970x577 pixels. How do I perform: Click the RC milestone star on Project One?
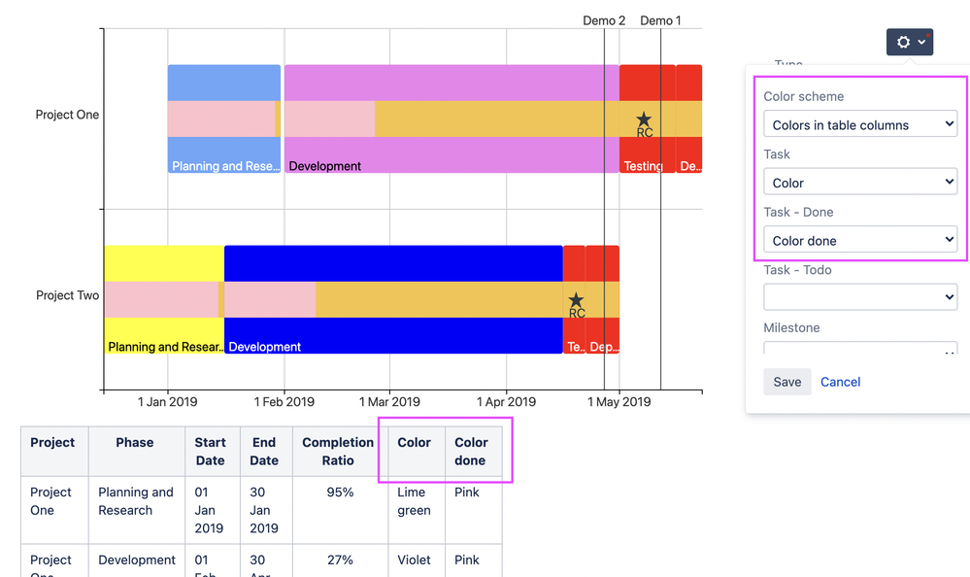[x=644, y=120]
